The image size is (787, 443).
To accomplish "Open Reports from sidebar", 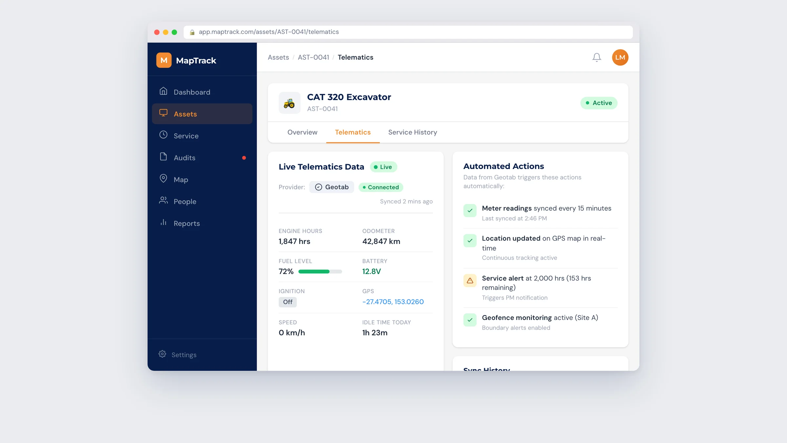I will [202, 223].
